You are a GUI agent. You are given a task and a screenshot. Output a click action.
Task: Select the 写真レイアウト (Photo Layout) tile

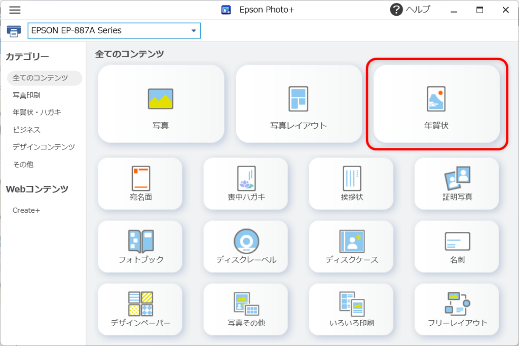299,104
